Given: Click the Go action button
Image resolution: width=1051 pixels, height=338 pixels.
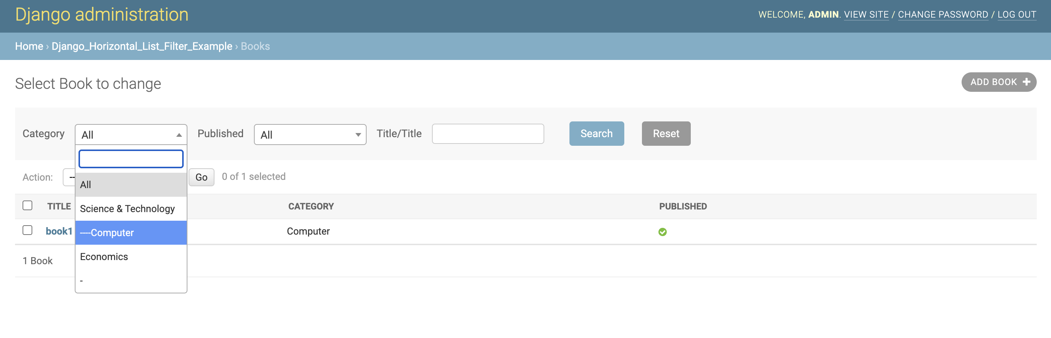Looking at the screenshot, I should pyautogui.click(x=201, y=177).
